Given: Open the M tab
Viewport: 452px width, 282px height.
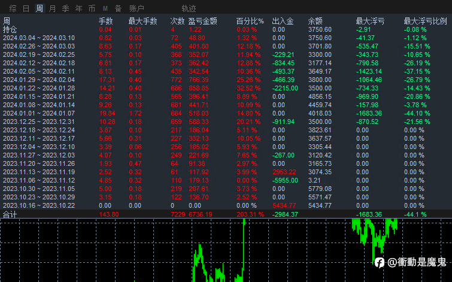Looking at the screenshot, I should (x=105, y=8).
